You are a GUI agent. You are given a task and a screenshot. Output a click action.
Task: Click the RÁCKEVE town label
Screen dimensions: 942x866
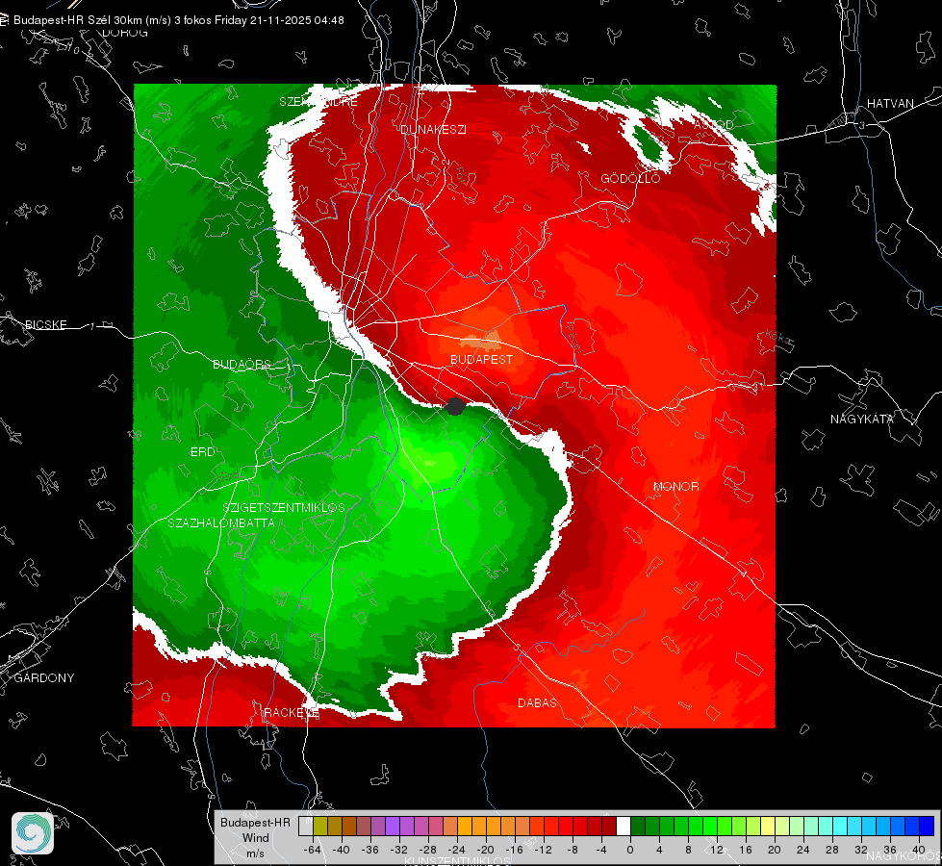pyautogui.click(x=292, y=713)
